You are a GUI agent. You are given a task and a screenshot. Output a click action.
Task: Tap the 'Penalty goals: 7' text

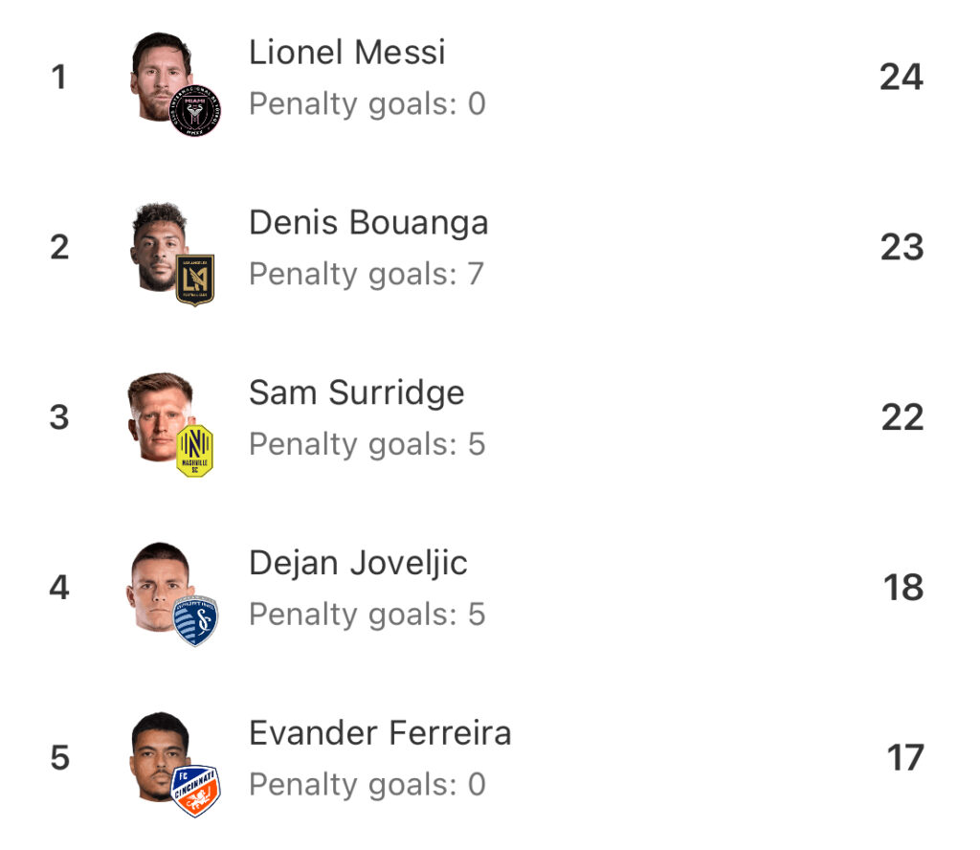tap(367, 274)
